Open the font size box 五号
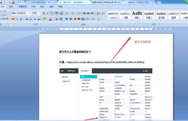 point(37,13)
